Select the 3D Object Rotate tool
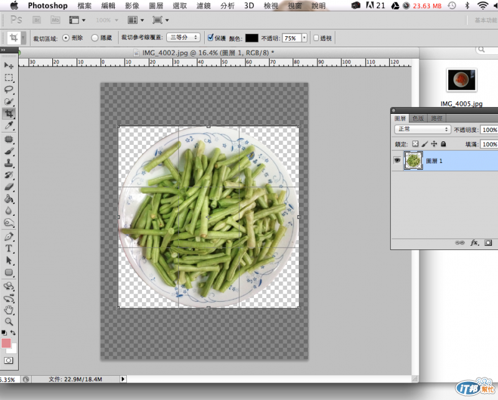498x400 pixels. 9,286
